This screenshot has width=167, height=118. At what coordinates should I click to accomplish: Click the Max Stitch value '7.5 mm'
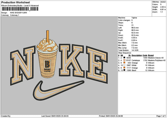[134, 43]
